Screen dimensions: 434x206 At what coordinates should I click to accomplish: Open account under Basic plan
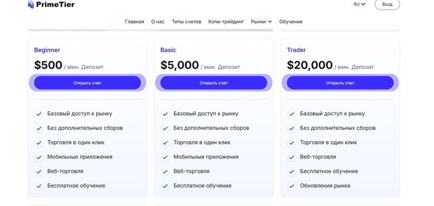pos(213,83)
